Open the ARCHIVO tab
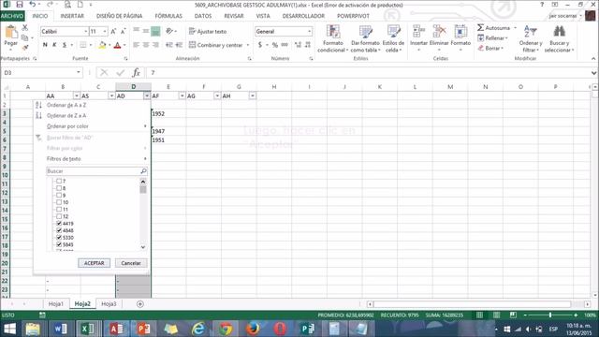 point(12,16)
